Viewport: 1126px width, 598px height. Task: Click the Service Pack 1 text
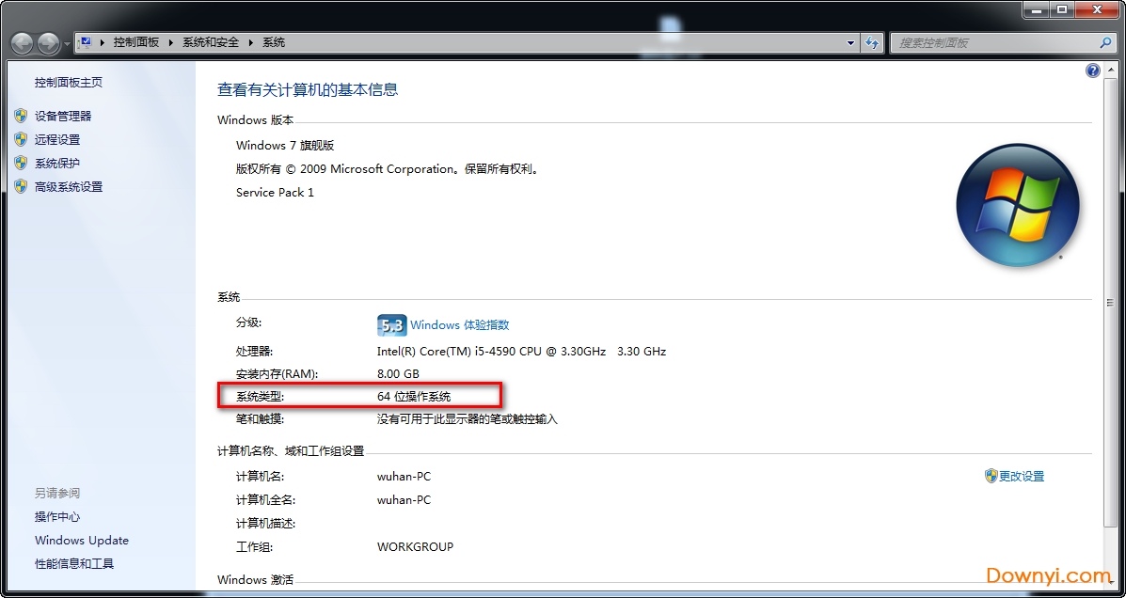point(275,193)
